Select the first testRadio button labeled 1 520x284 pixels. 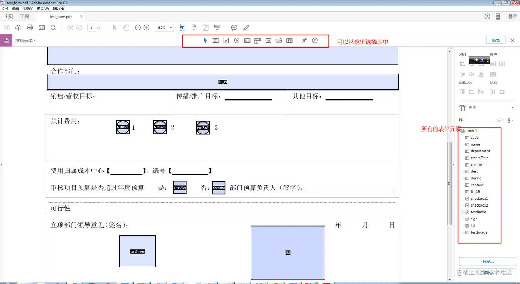click(x=123, y=127)
